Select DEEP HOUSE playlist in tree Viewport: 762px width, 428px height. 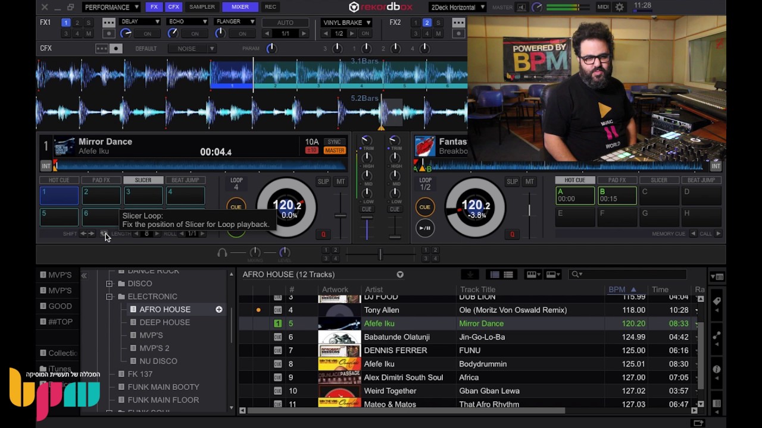(165, 322)
